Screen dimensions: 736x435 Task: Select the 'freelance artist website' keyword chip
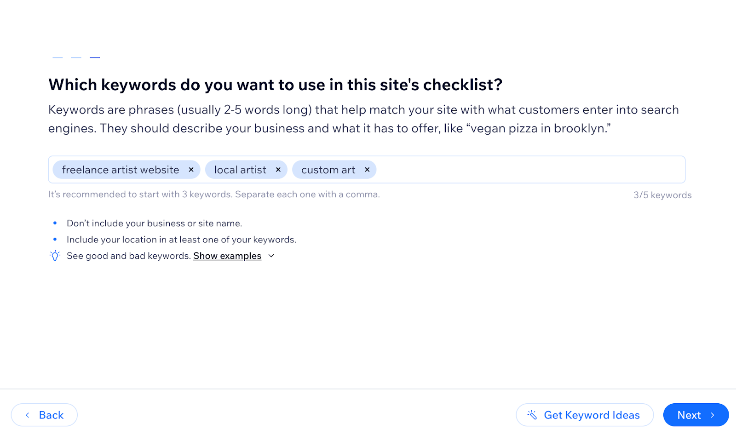click(x=121, y=170)
